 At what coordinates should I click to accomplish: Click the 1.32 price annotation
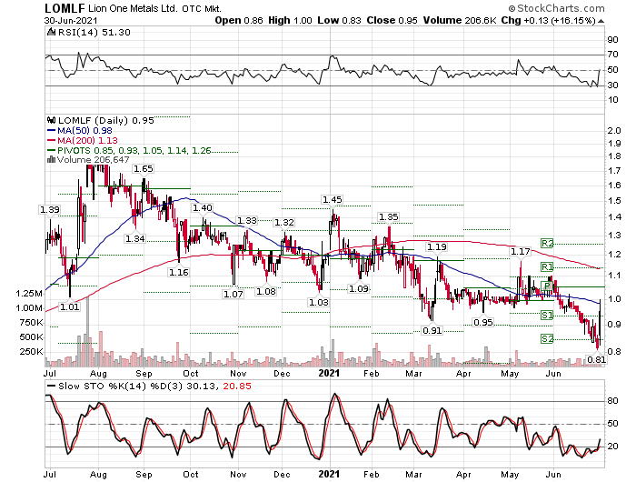click(x=283, y=223)
